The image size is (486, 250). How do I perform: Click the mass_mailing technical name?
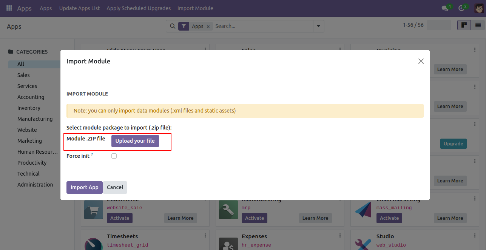(394, 208)
